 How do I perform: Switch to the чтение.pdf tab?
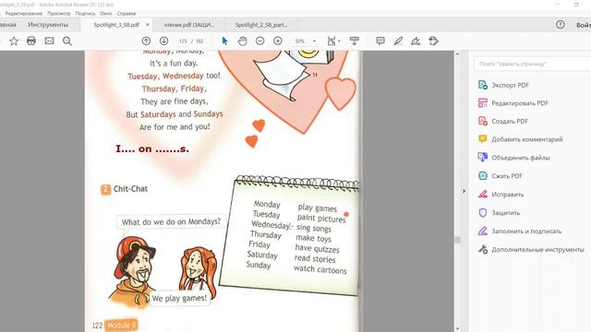click(x=188, y=25)
